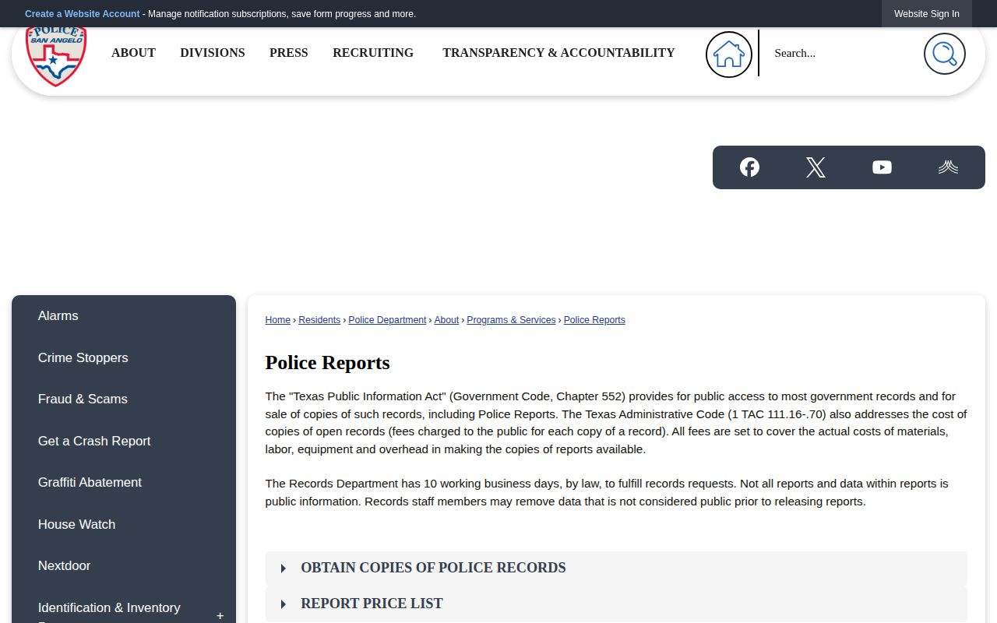Open the Transparency & Accountability menu
The width and height of the screenshot is (997, 623).
[x=558, y=53]
